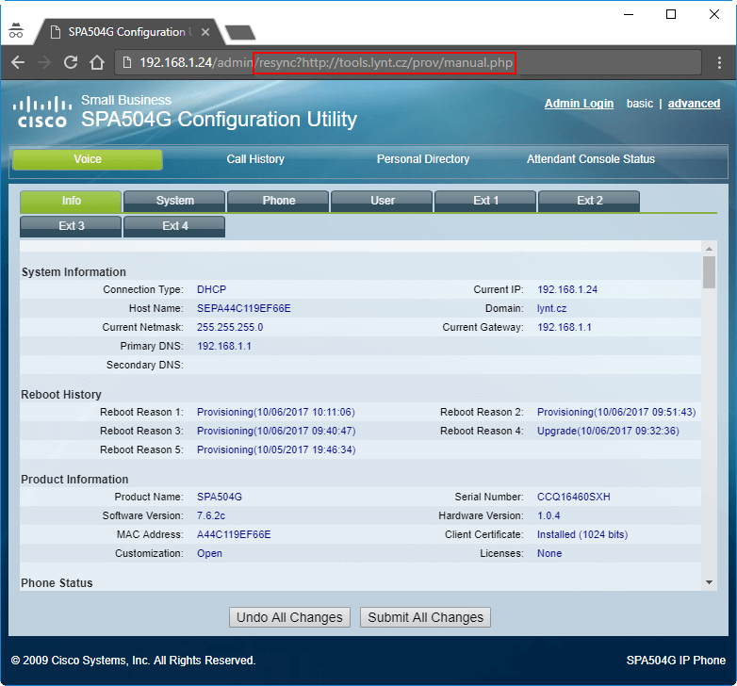
Task: Click the MAC Address A44C119EF66E
Action: click(x=234, y=534)
